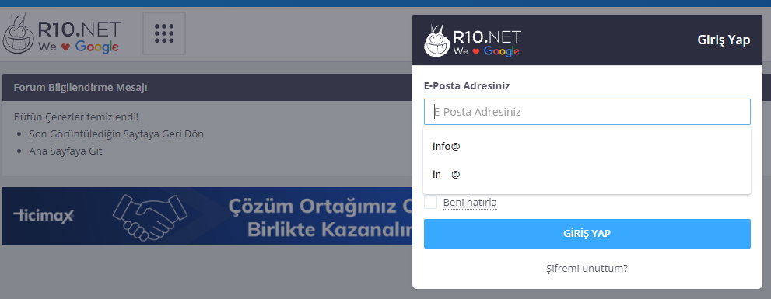Follow Son Görüntülediğin Sayfaya Geri Dön link
Viewport: 771px width, 299px height.
[117, 134]
